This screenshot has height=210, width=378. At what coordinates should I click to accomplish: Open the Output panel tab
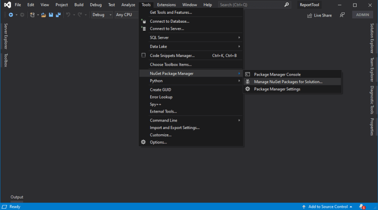pyautogui.click(x=17, y=197)
